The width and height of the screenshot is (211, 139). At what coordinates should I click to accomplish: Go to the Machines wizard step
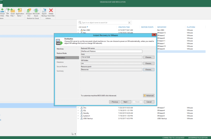(x=60, y=49)
